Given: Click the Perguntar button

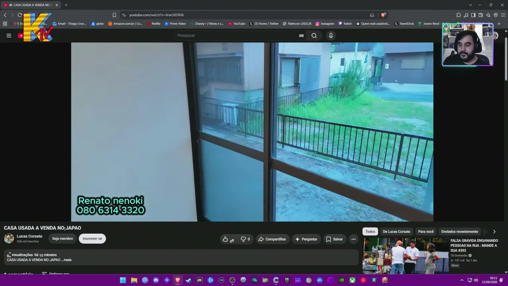Looking at the screenshot, I should (x=306, y=239).
